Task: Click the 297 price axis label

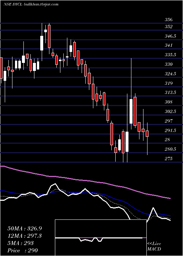Action: click(168, 121)
